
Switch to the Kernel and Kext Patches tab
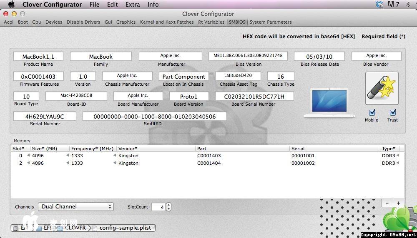point(167,22)
